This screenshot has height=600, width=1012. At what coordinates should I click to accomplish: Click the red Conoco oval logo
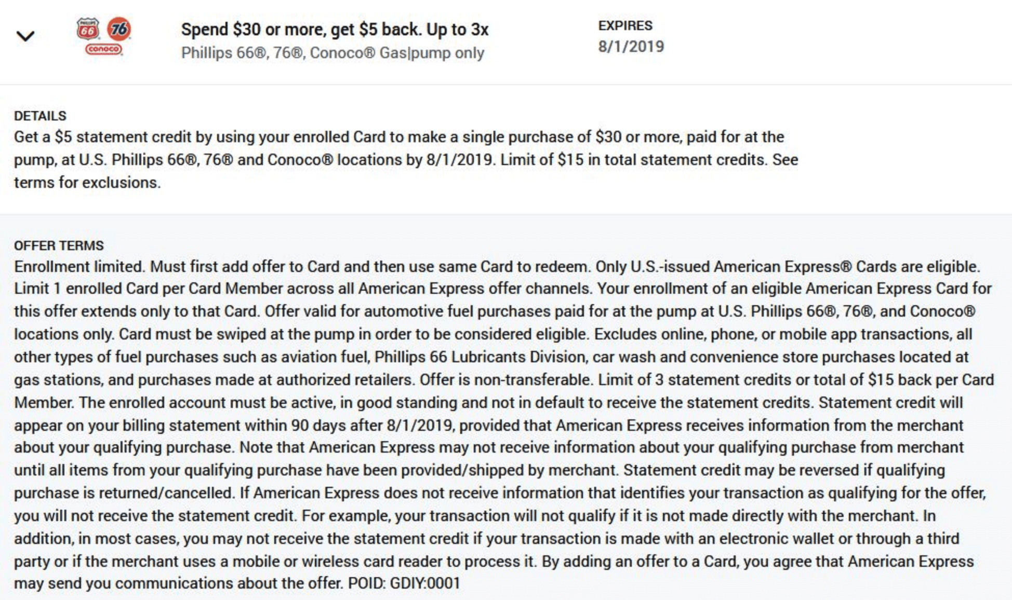(104, 49)
